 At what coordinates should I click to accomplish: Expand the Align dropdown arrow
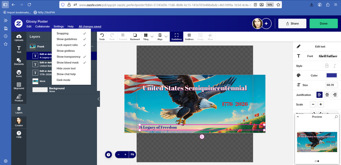point(166,37)
